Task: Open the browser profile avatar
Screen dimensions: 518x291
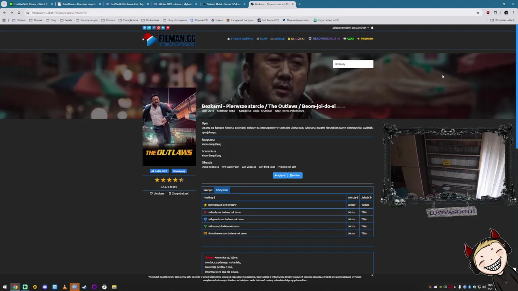Action: pos(506,13)
